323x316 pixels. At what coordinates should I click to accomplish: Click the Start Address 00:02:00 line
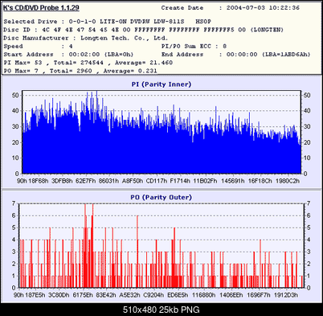[68, 55]
